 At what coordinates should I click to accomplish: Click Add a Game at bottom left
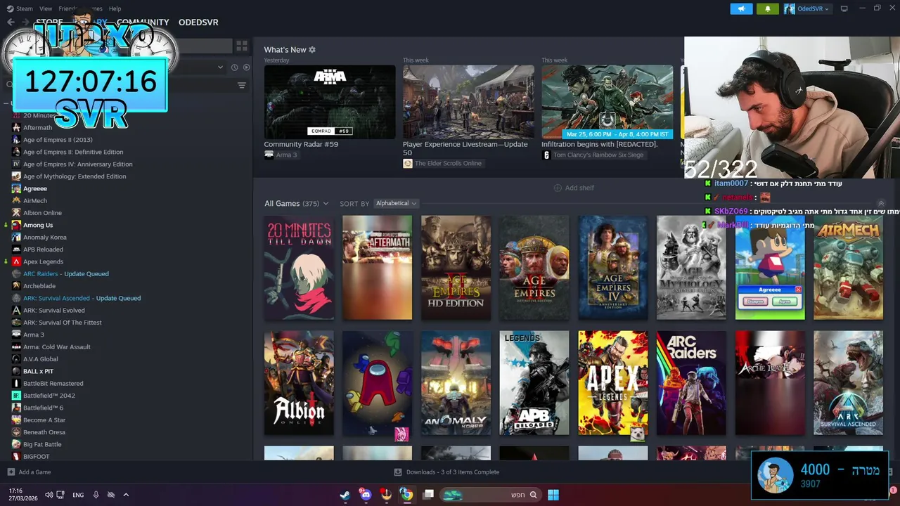pyautogui.click(x=29, y=472)
